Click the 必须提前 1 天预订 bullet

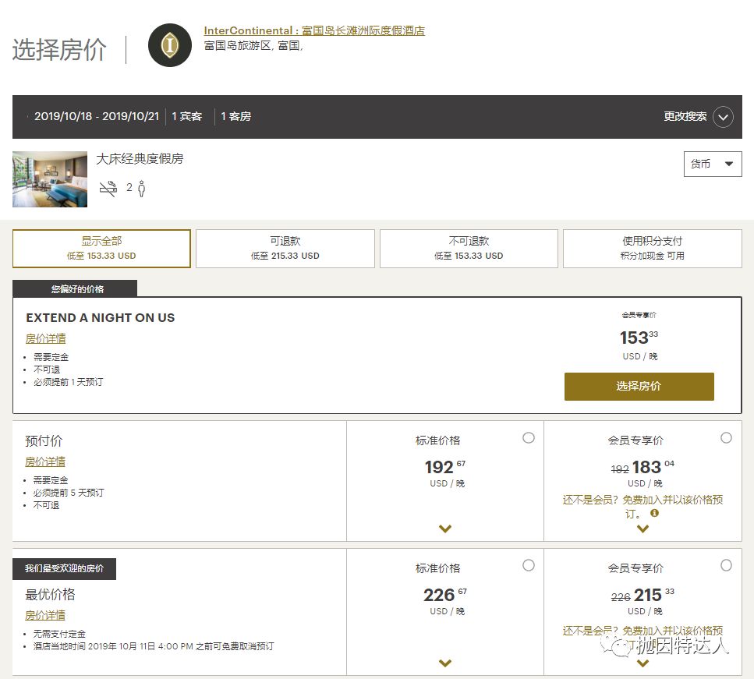click(x=68, y=382)
